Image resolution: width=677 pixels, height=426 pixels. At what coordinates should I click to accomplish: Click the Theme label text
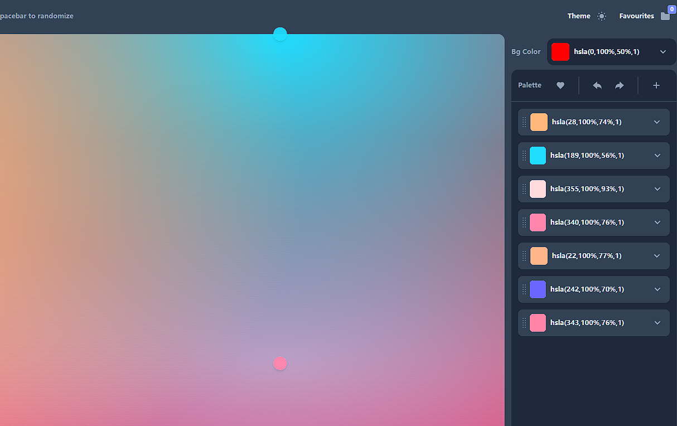[579, 16]
